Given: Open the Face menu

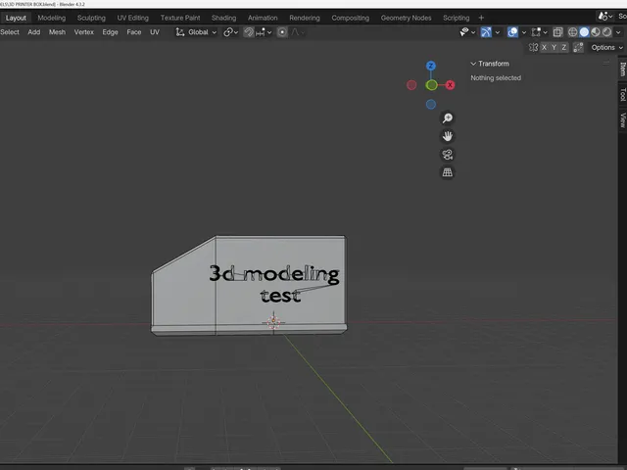Looking at the screenshot, I should 134,32.
